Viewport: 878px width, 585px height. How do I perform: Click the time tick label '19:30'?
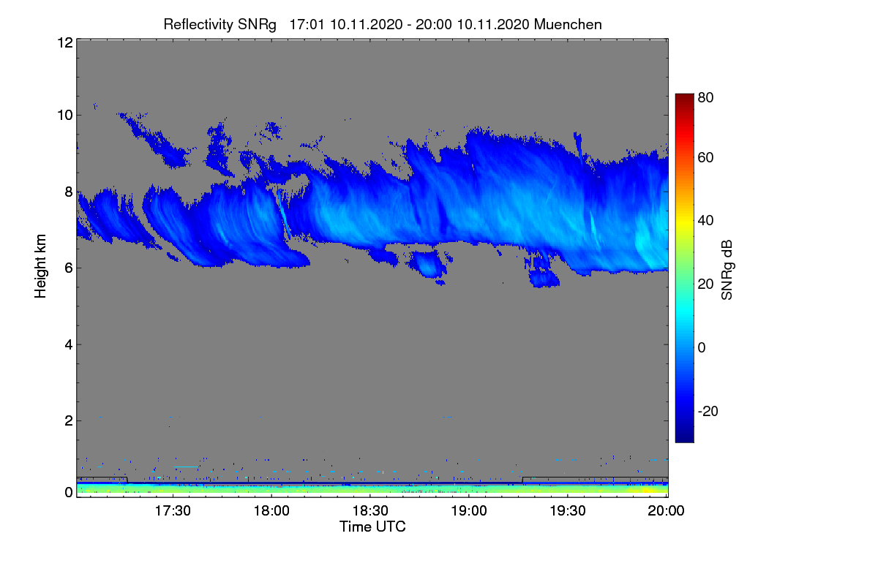tap(569, 511)
